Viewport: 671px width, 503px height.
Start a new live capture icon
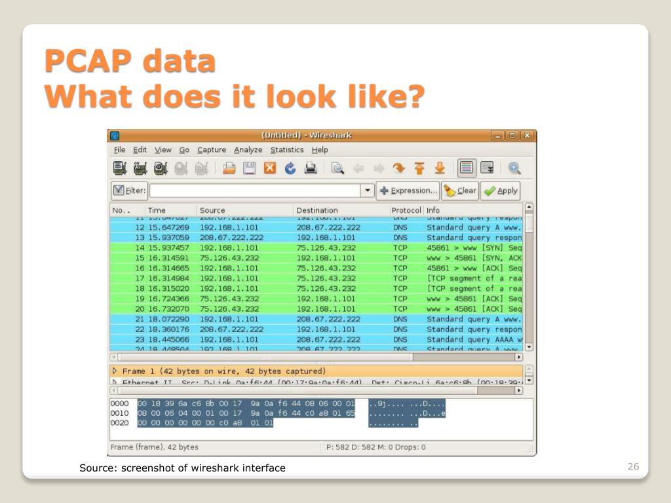(x=161, y=168)
